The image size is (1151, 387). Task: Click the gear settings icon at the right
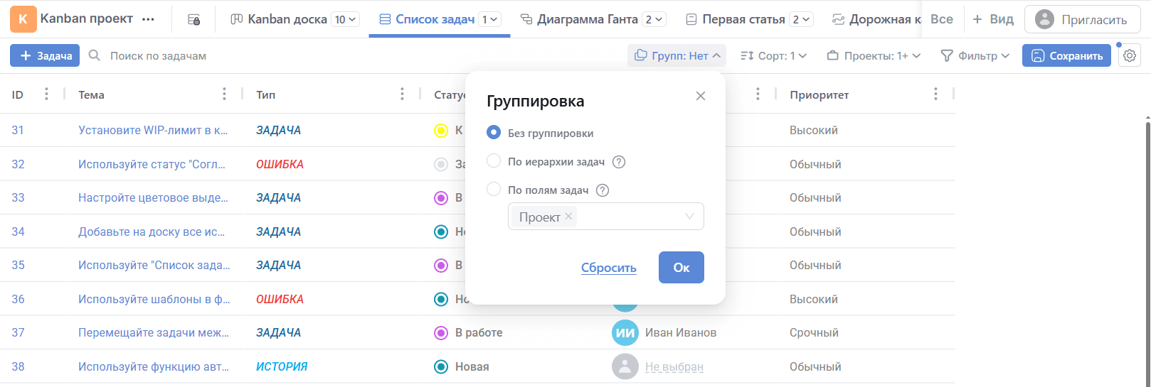coord(1129,55)
